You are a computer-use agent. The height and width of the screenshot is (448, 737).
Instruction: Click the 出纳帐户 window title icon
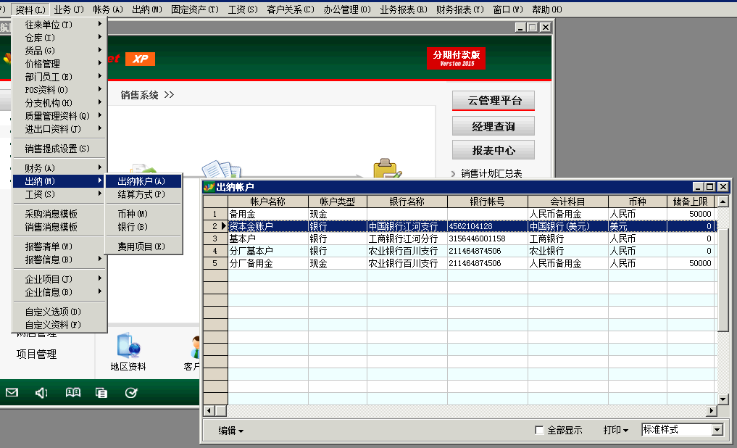(x=209, y=186)
